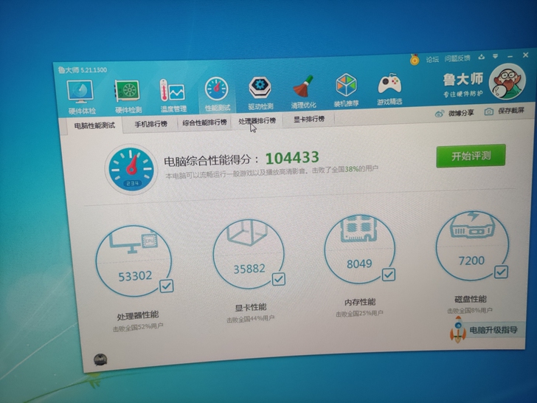
Task: Open the 驱动检测 driver detection section
Action: (x=260, y=93)
